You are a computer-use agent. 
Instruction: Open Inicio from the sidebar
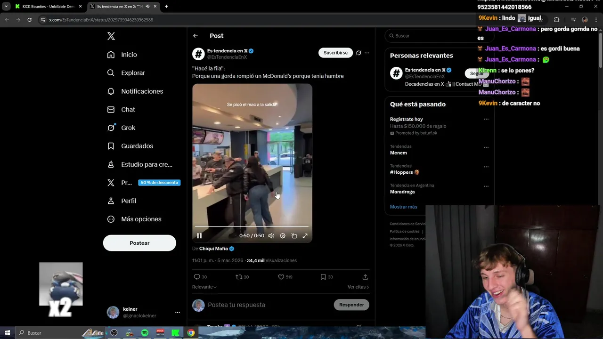122,55
